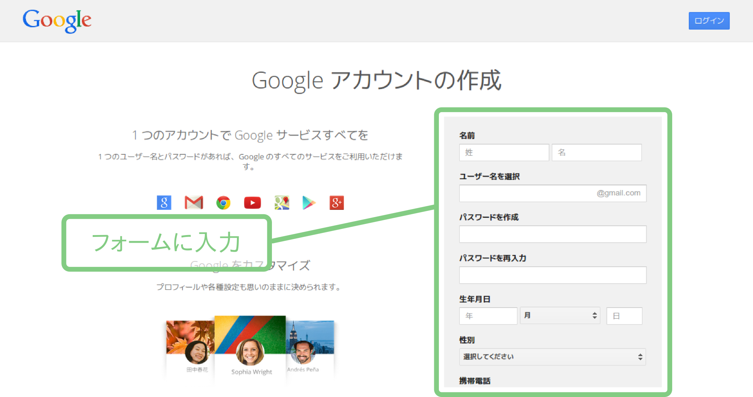Click the Chrome browser icon

[x=223, y=203]
